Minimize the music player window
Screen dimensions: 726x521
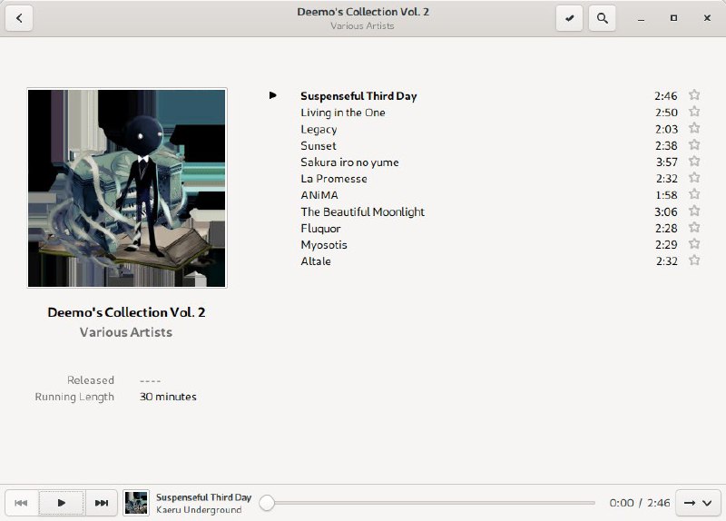[641, 18]
